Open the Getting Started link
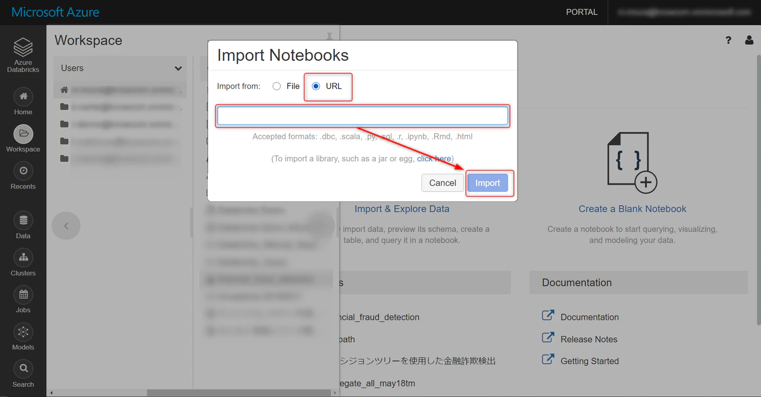 tap(589, 361)
